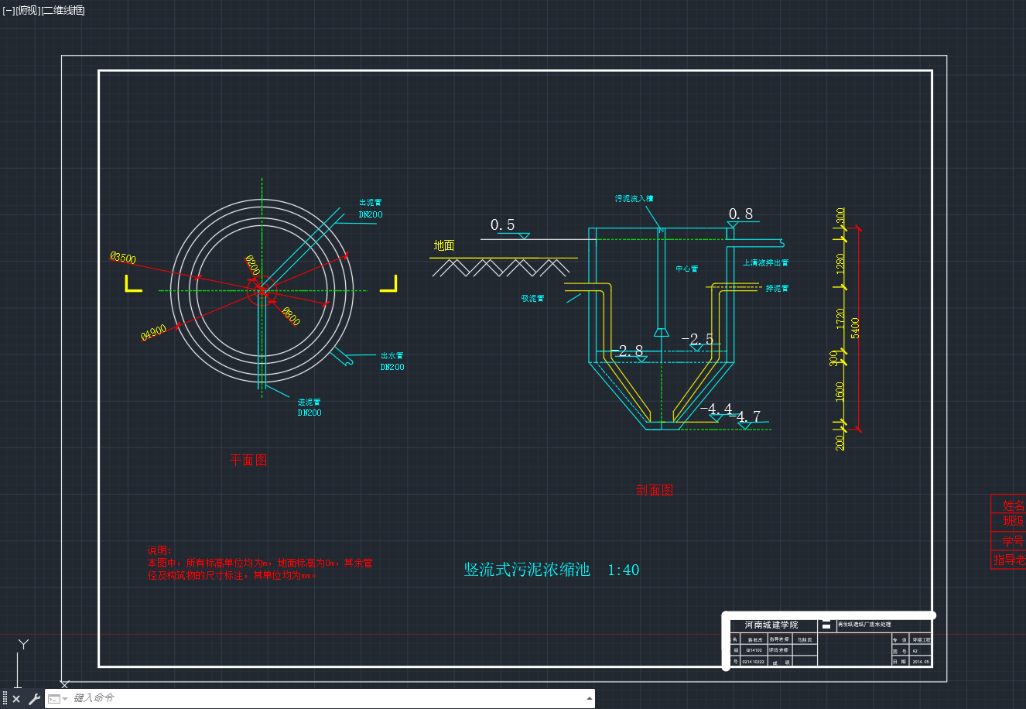This screenshot has height=709, width=1026.
Task: Select the 河南城建学院 title block cell
Action: [771, 625]
